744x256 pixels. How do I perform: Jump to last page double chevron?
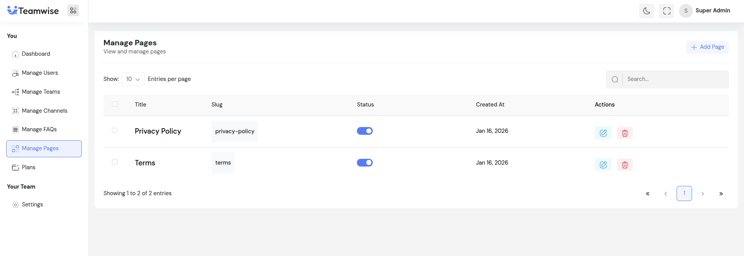721,194
